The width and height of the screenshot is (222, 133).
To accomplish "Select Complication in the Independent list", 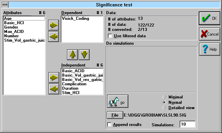I will (74, 84).
